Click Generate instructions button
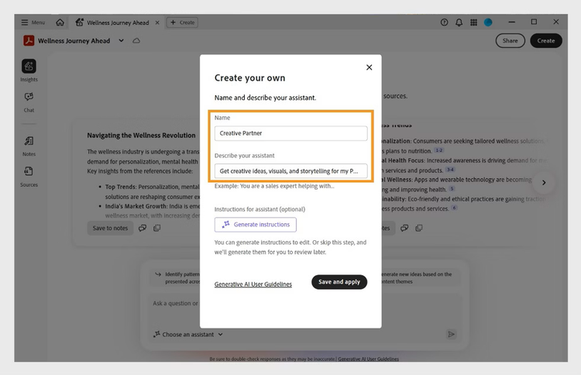Viewport: 581px width, 375px height. point(256,225)
